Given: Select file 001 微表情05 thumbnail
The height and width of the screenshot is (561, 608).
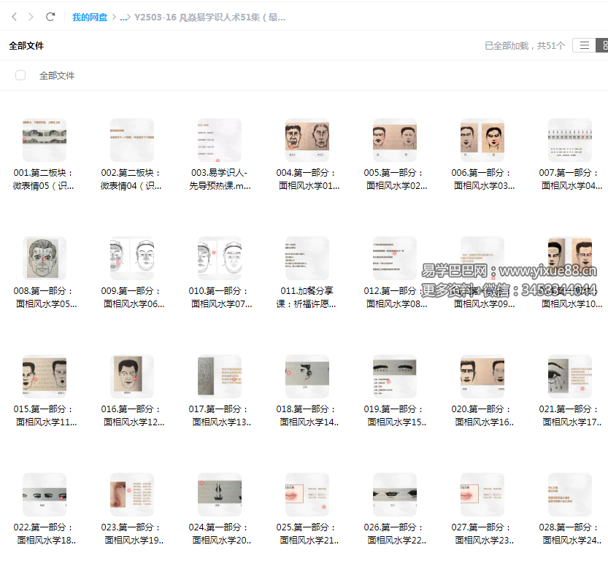Looking at the screenshot, I should 45,140.
